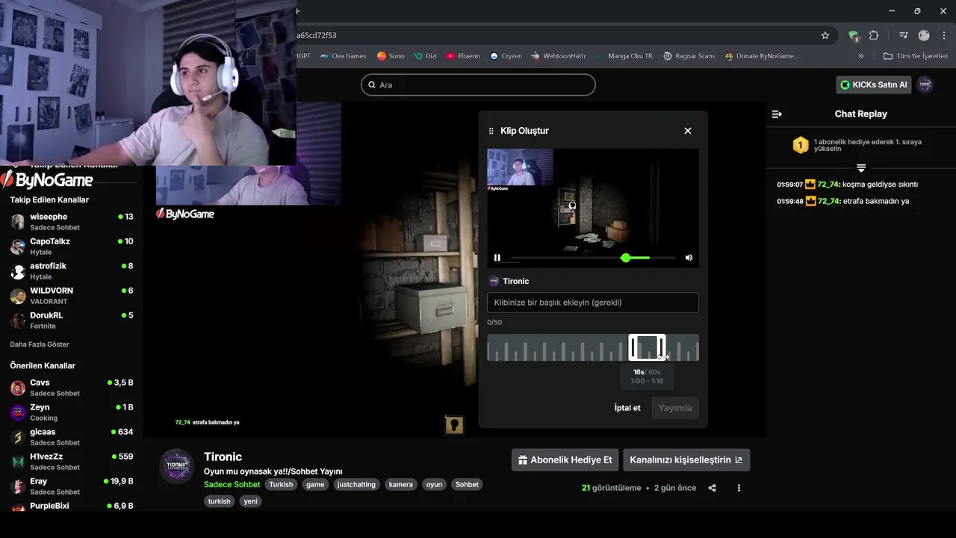956x538 pixels.
Task: Open the H1vezZz recommended channel
Action: pyautogui.click(x=72, y=461)
